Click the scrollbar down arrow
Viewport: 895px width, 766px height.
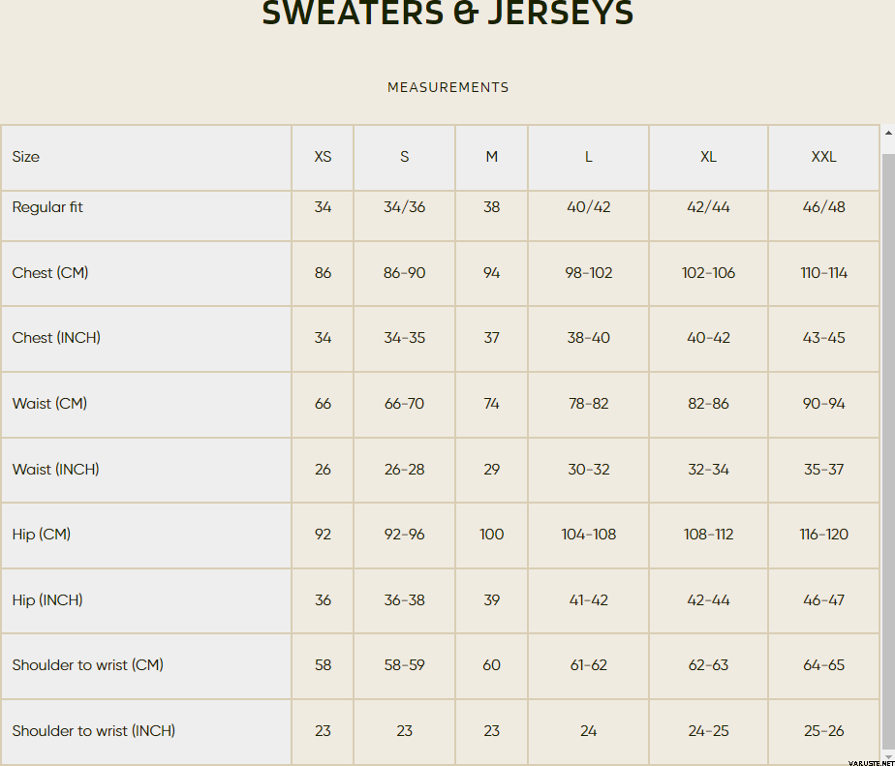tap(888, 757)
